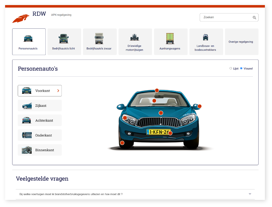
Task: Click the red hotspot on the license plate
Action: (170, 133)
